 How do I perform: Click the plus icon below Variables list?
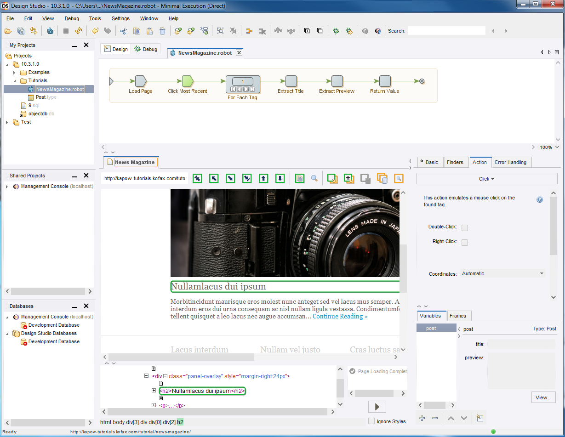click(422, 418)
